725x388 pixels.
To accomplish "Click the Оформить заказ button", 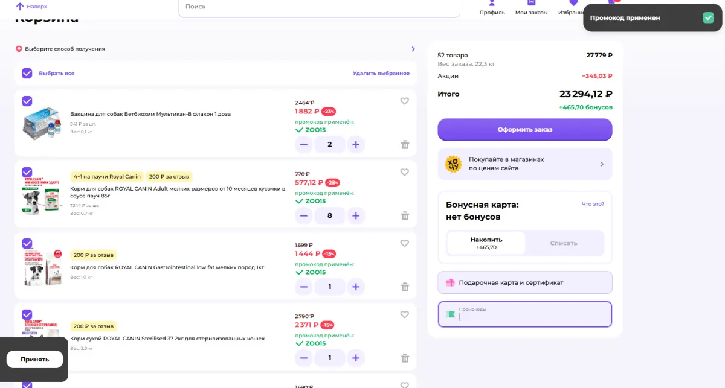I will [x=525, y=129].
